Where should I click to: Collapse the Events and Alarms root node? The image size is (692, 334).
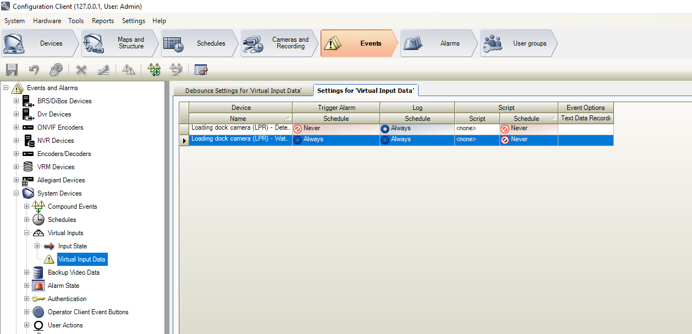(6, 88)
